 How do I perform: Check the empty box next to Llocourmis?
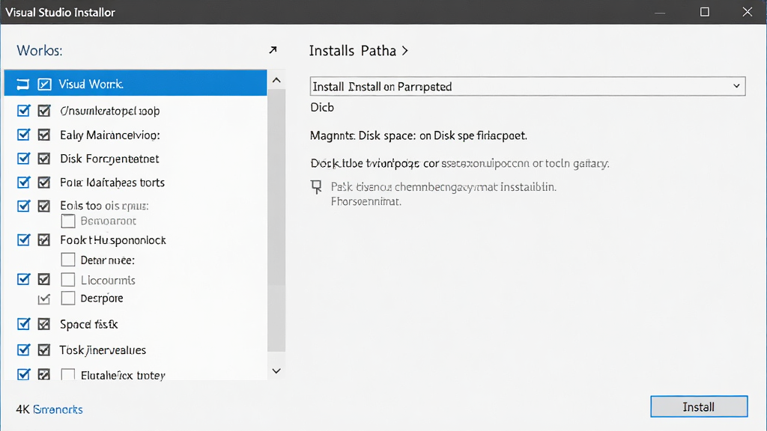[x=68, y=280]
